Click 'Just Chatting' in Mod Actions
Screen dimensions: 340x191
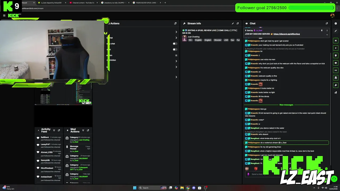click(84, 140)
